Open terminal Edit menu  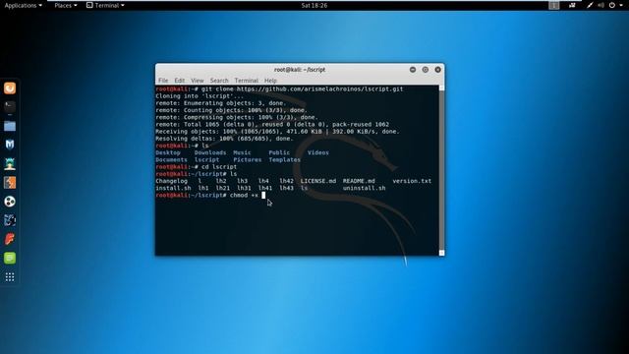click(179, 81)
